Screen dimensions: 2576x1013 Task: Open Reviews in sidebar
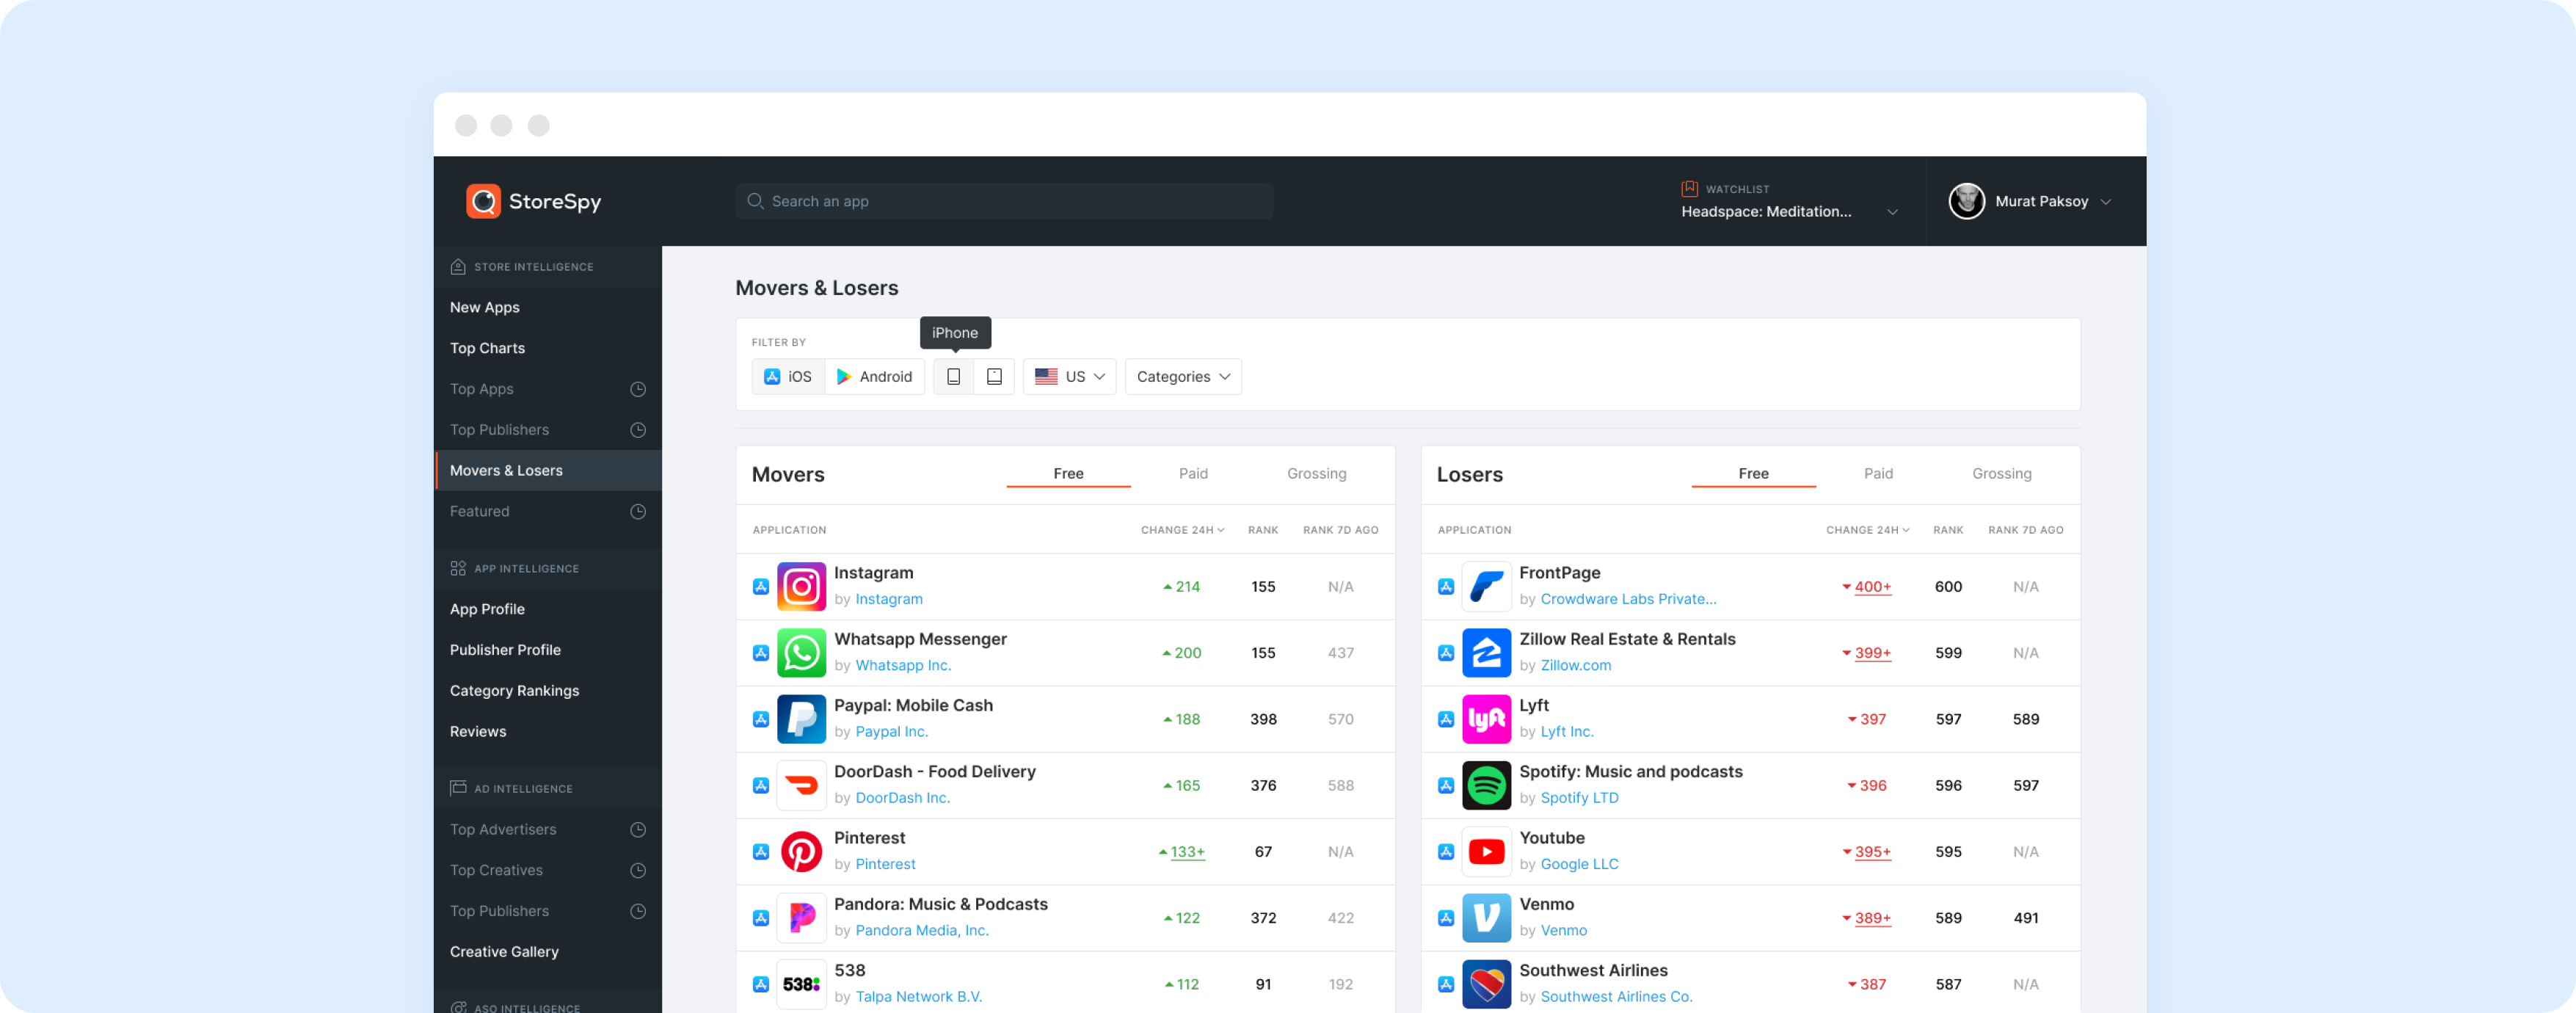click(548, 732)
